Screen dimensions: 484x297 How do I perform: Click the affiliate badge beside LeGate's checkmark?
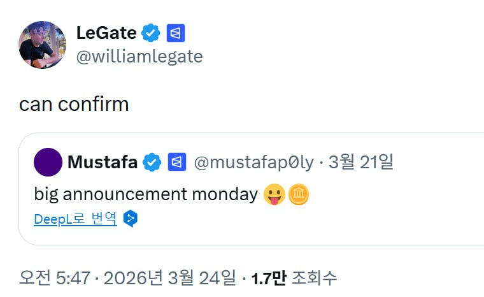pyautogui.click(x=175, y=33)
